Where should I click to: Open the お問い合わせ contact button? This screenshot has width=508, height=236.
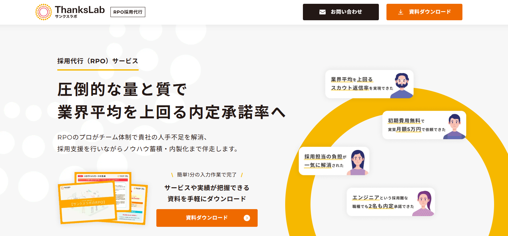pos(341,12)
